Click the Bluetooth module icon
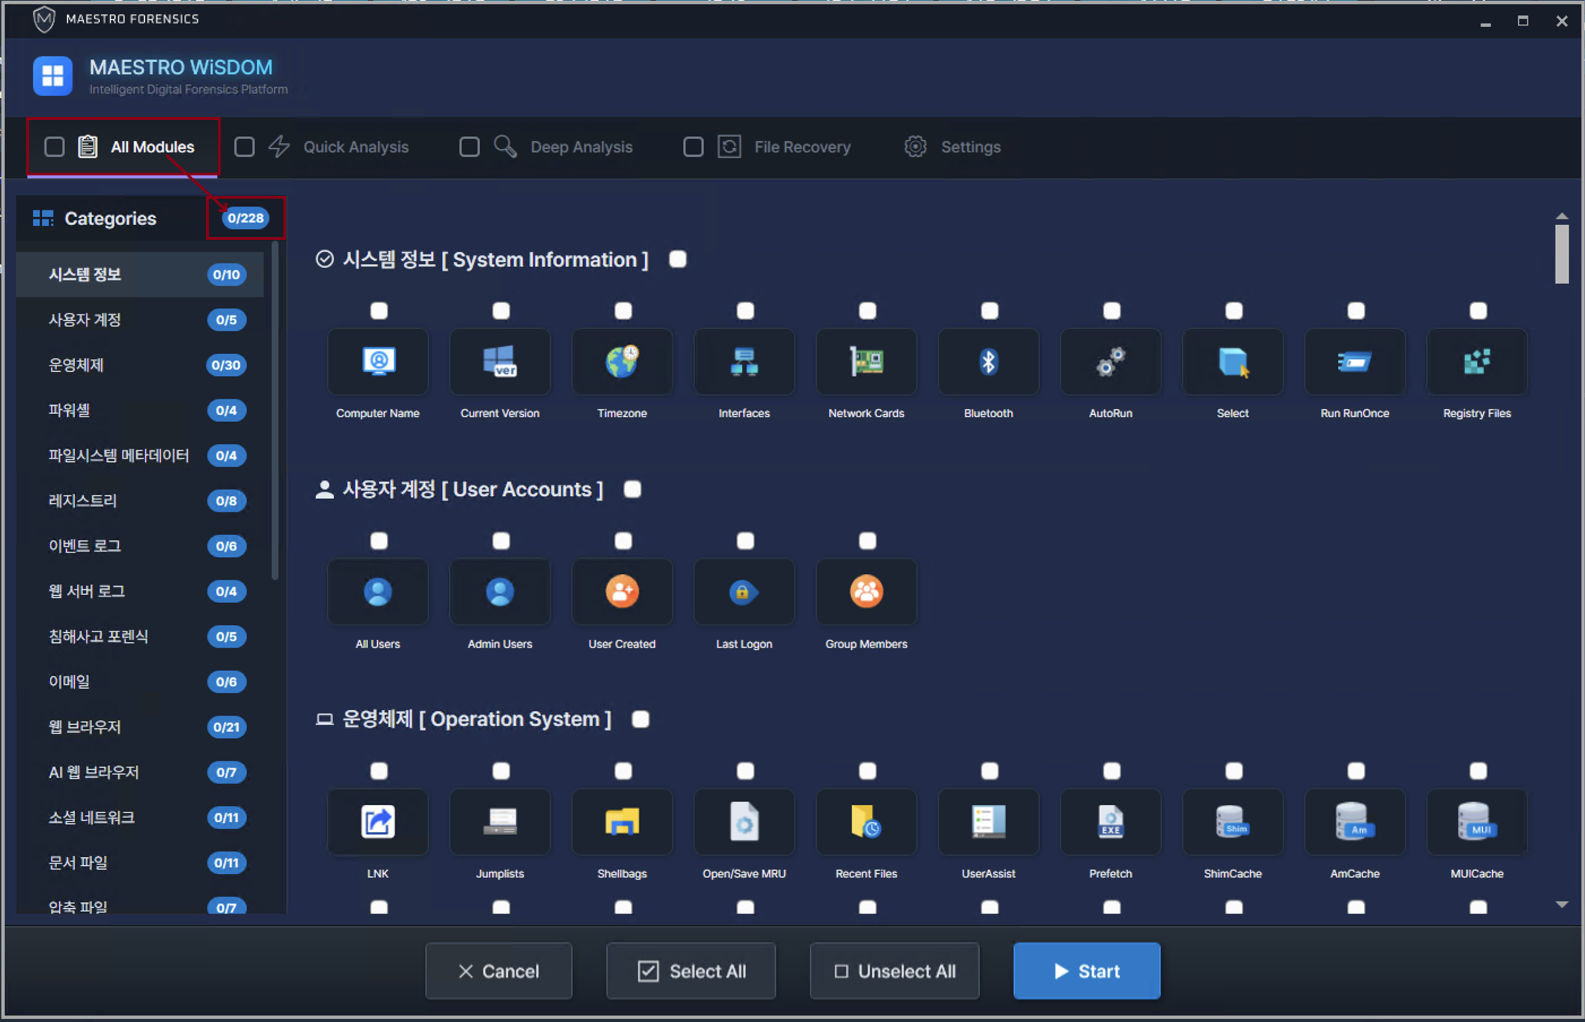Viewport: 1585px width, 1022px height. pos(988,362)
